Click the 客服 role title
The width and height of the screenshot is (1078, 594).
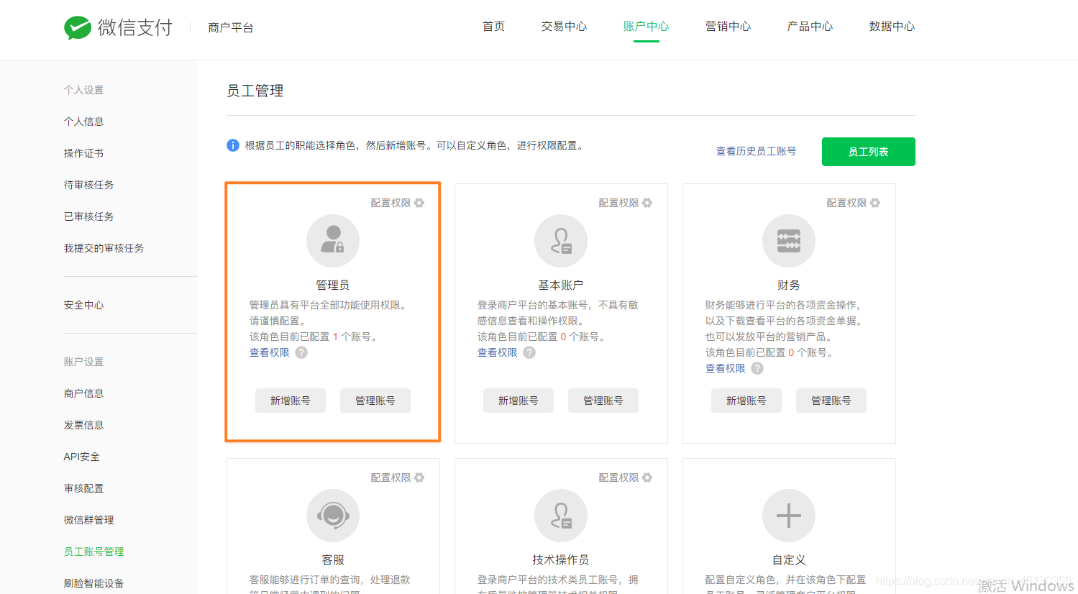pyautogui.click(x=333, y=559)
